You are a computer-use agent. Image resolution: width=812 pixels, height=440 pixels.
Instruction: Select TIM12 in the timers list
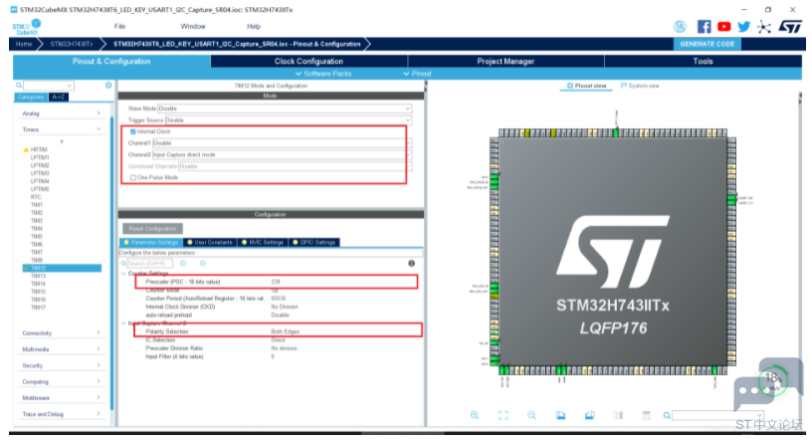pos(62,268)
